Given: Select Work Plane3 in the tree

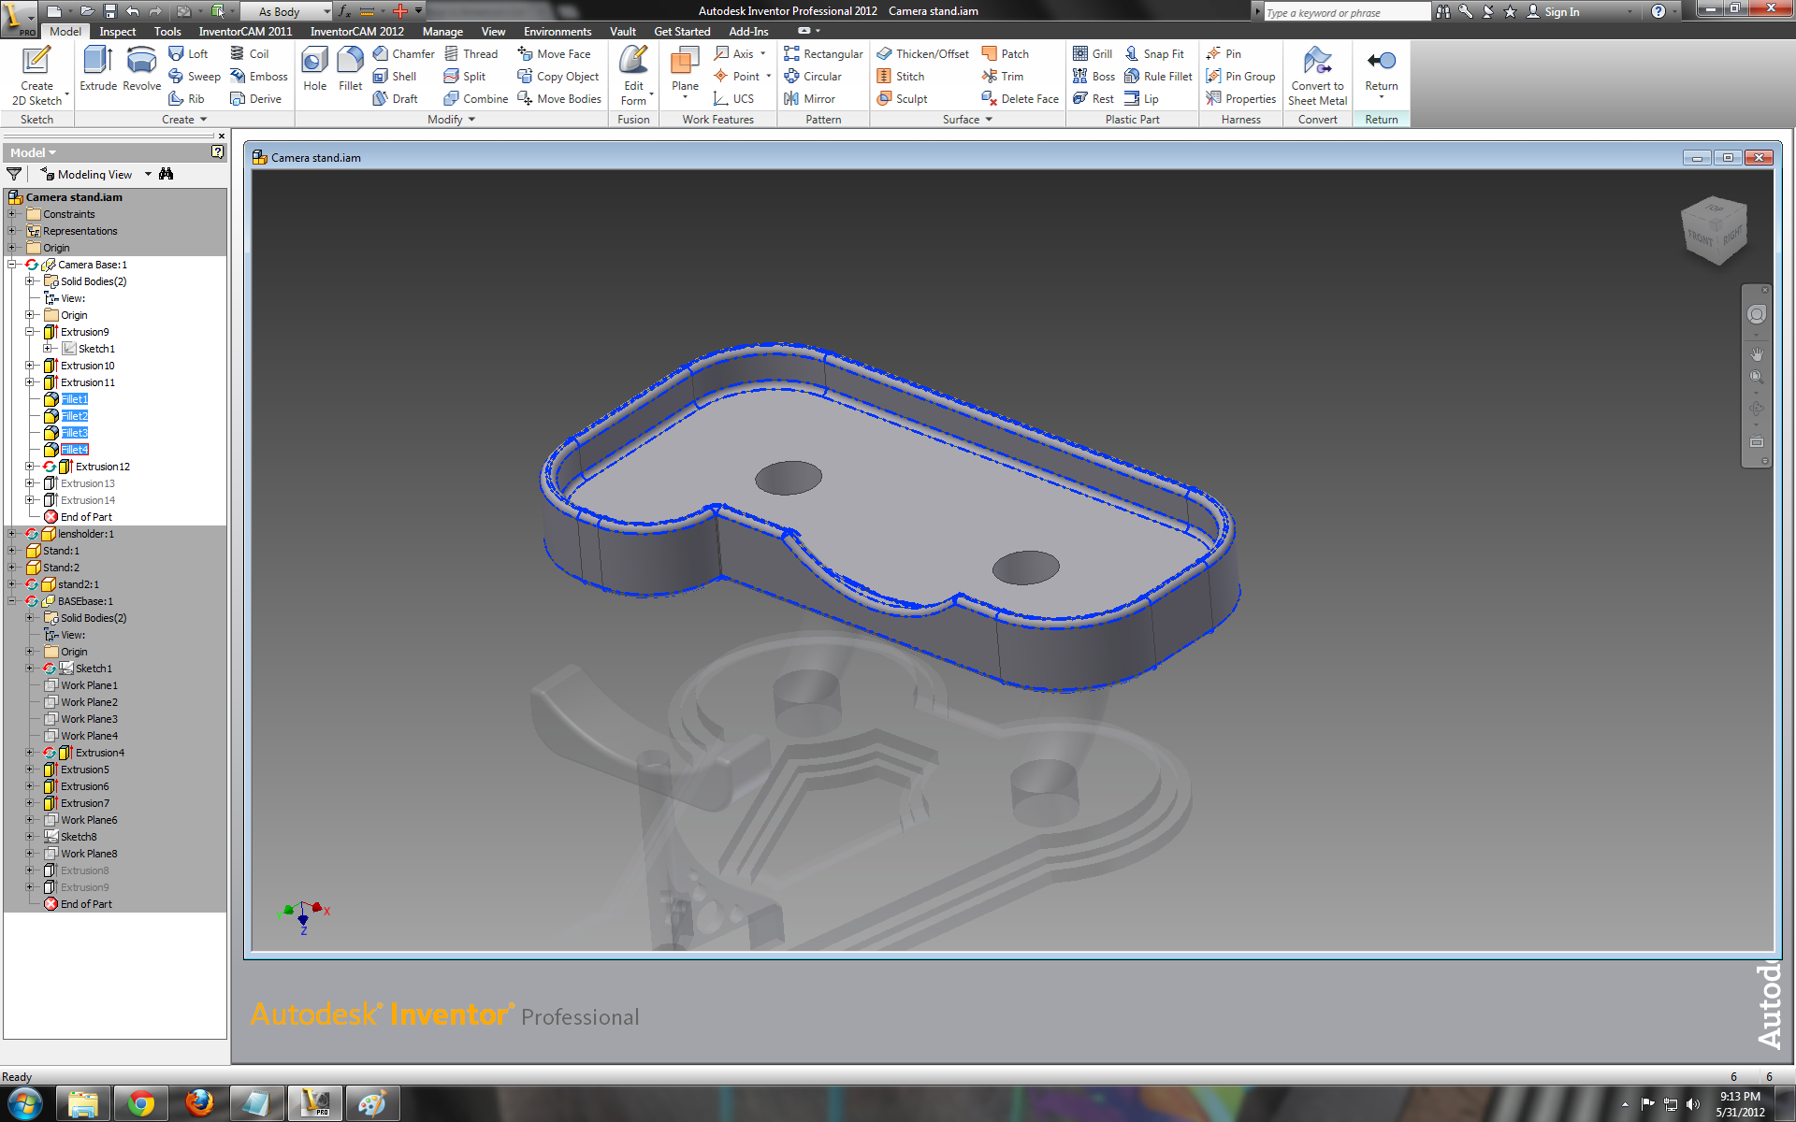Looking at the screenshot, I should coord(89,719).
